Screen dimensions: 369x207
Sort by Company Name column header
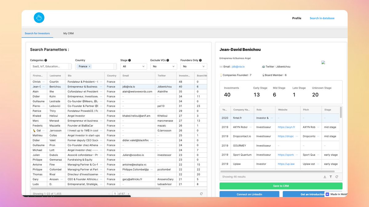tap(242, 109)
